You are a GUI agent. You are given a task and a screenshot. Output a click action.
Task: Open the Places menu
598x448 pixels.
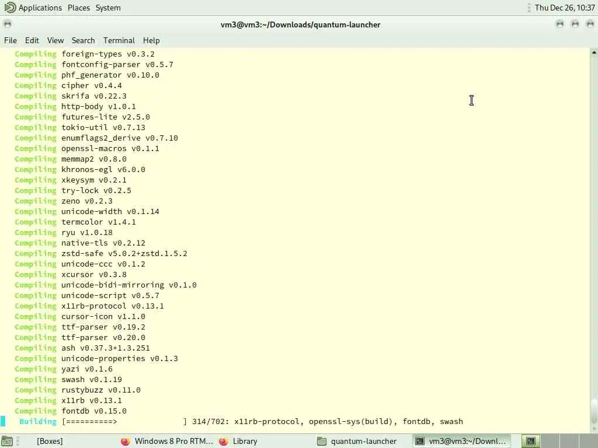click(x=79, y=8)
